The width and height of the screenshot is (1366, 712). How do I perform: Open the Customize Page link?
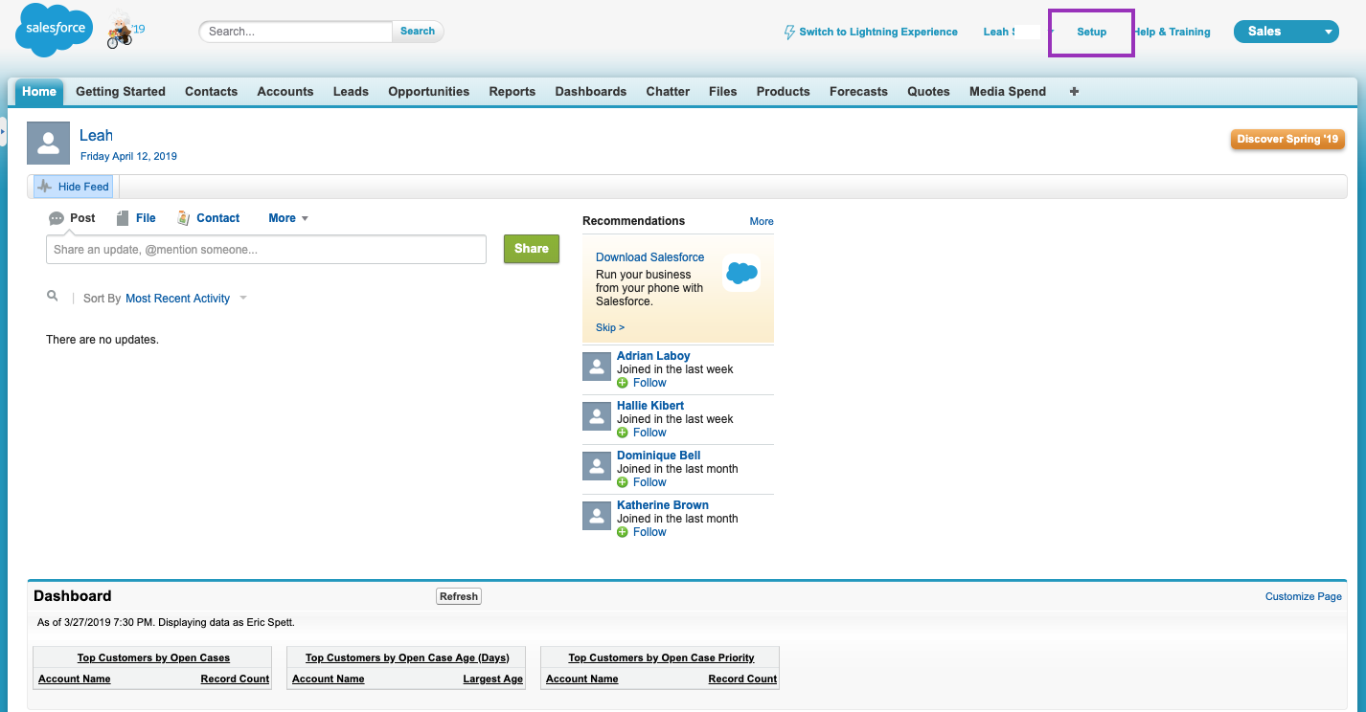(x=1304, y=596)
